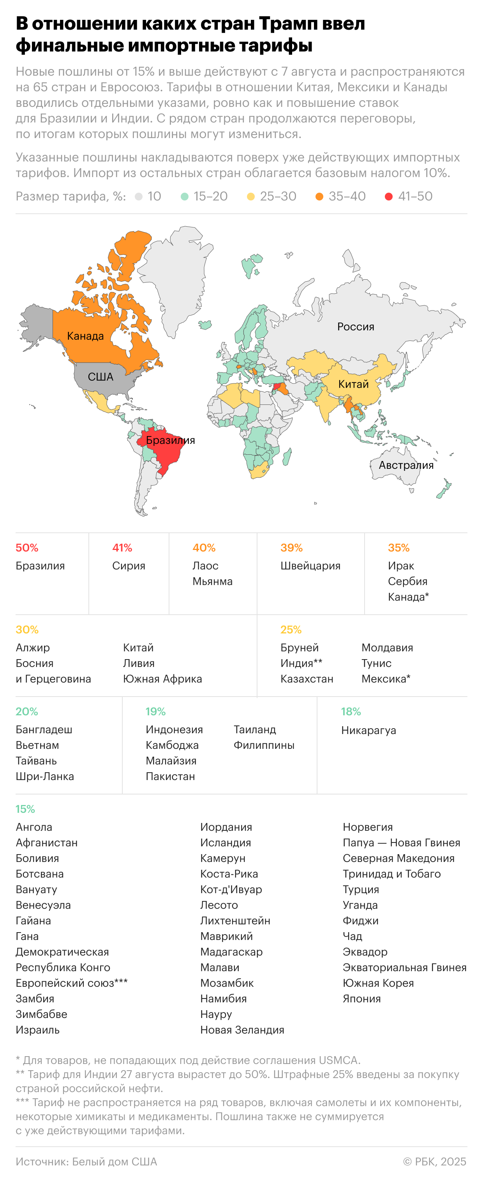The image size is (483, 1181).
Task: Click the red 41–50 legend dot
Action: tap(389, 197)
